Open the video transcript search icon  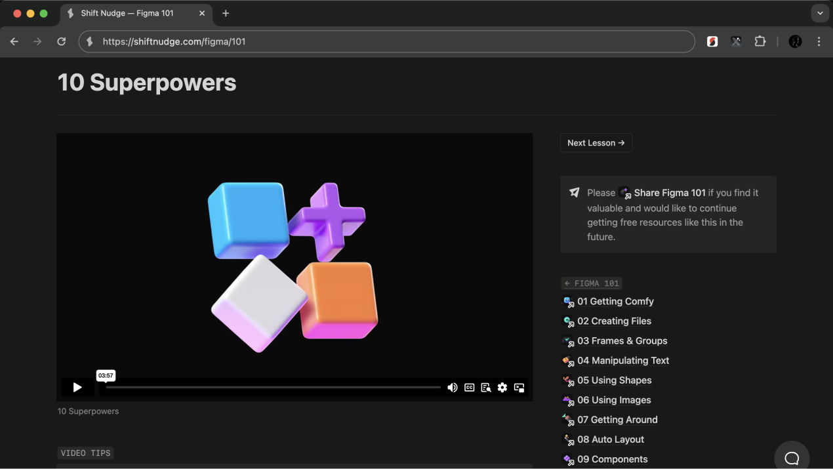click(486, 388)
